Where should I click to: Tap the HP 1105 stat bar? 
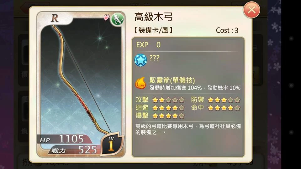pyautogui.click(x=64, y=139)
